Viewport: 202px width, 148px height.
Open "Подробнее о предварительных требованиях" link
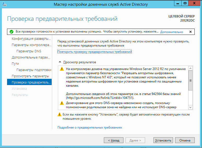click(x=90, y=127)
